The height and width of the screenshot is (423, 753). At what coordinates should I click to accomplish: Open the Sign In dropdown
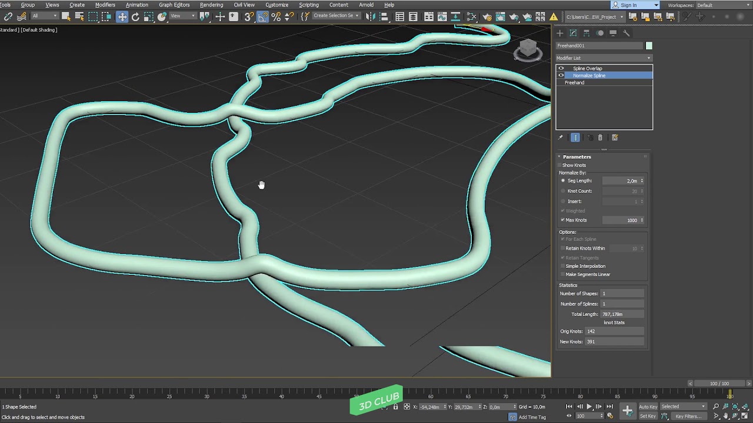tap(635, 5)
